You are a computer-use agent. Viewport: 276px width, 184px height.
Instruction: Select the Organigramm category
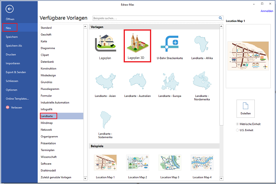tap(62, 137)
